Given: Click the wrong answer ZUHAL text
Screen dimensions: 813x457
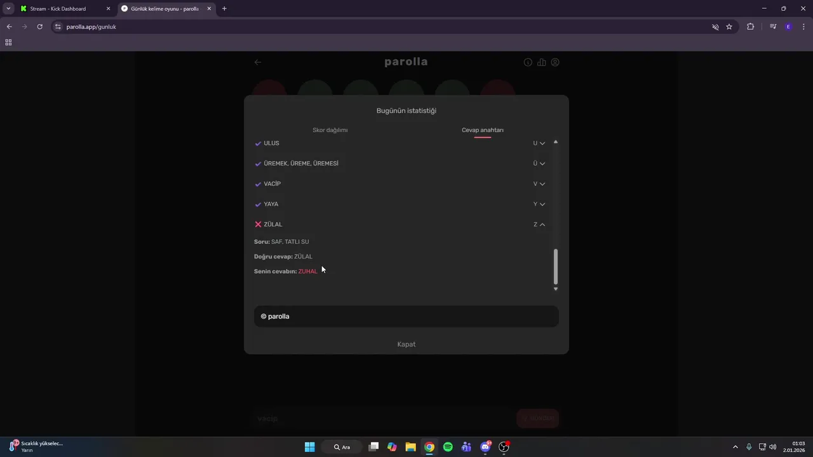Looking at the screenshot, I should pos(307,272).
